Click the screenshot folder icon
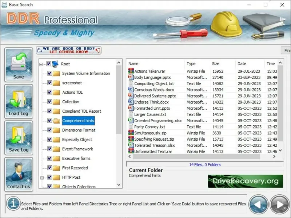The height and width of the screenshot is (218, 291). click(x=56, y=83)
